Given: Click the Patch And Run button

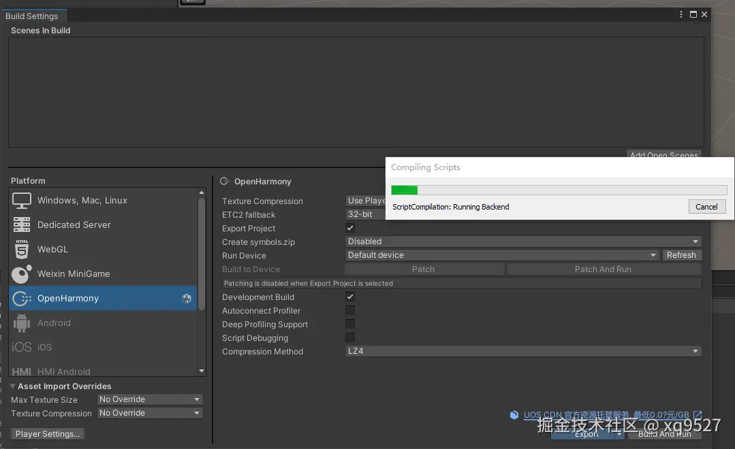Looking at the screenshot, I should click(604, 269).
